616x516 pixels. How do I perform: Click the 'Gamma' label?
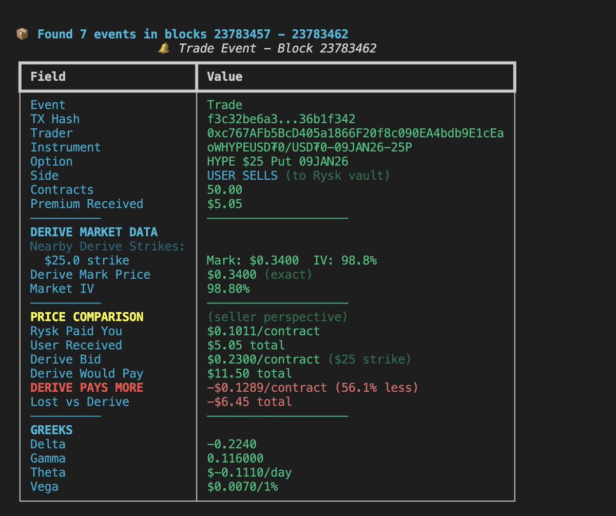point(48,458)
